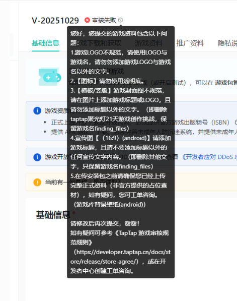The height and width of the screenshot is (301, 237).
Task: Switch to the 推广资料 tab
Action: coord(190,43)
